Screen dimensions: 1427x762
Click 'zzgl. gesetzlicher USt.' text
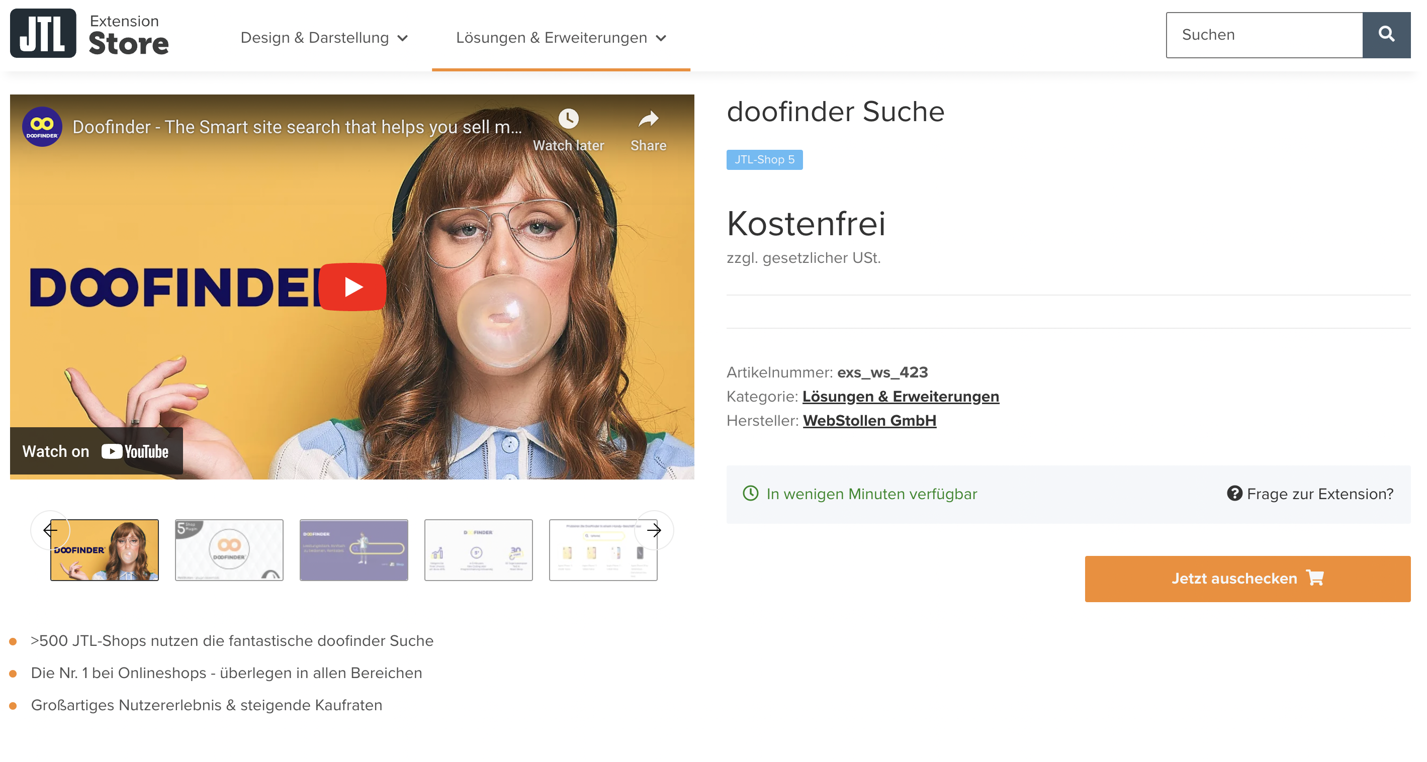coord(804,258)
